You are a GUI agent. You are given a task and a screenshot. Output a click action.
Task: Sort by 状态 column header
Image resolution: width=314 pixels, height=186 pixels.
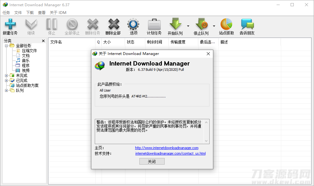(135, 42)
